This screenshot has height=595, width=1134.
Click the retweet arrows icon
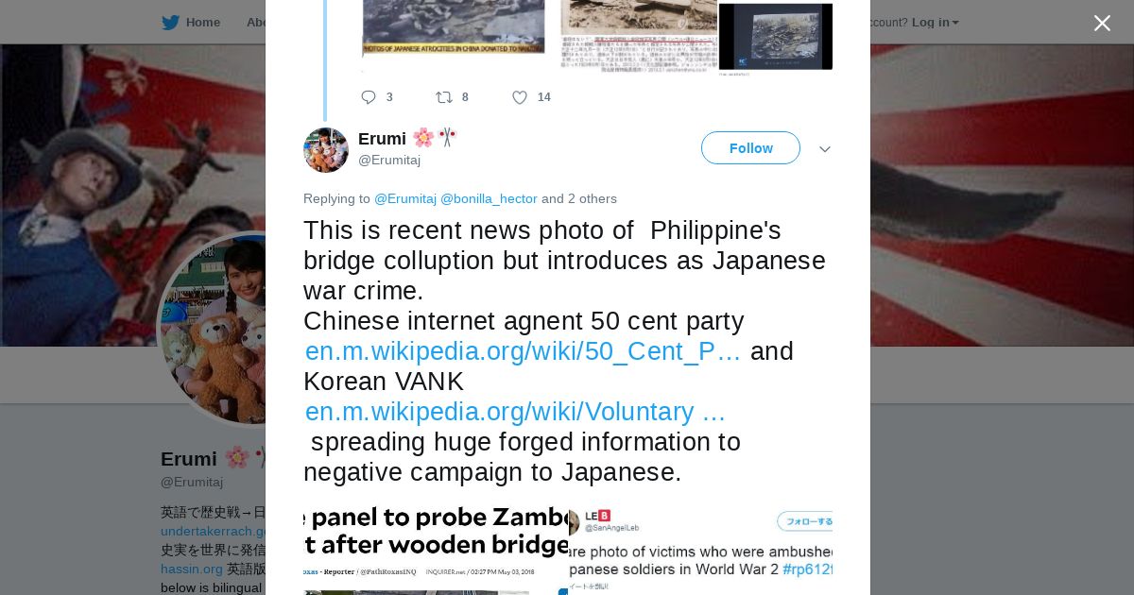pyautogui.click(x=443, y=97)
